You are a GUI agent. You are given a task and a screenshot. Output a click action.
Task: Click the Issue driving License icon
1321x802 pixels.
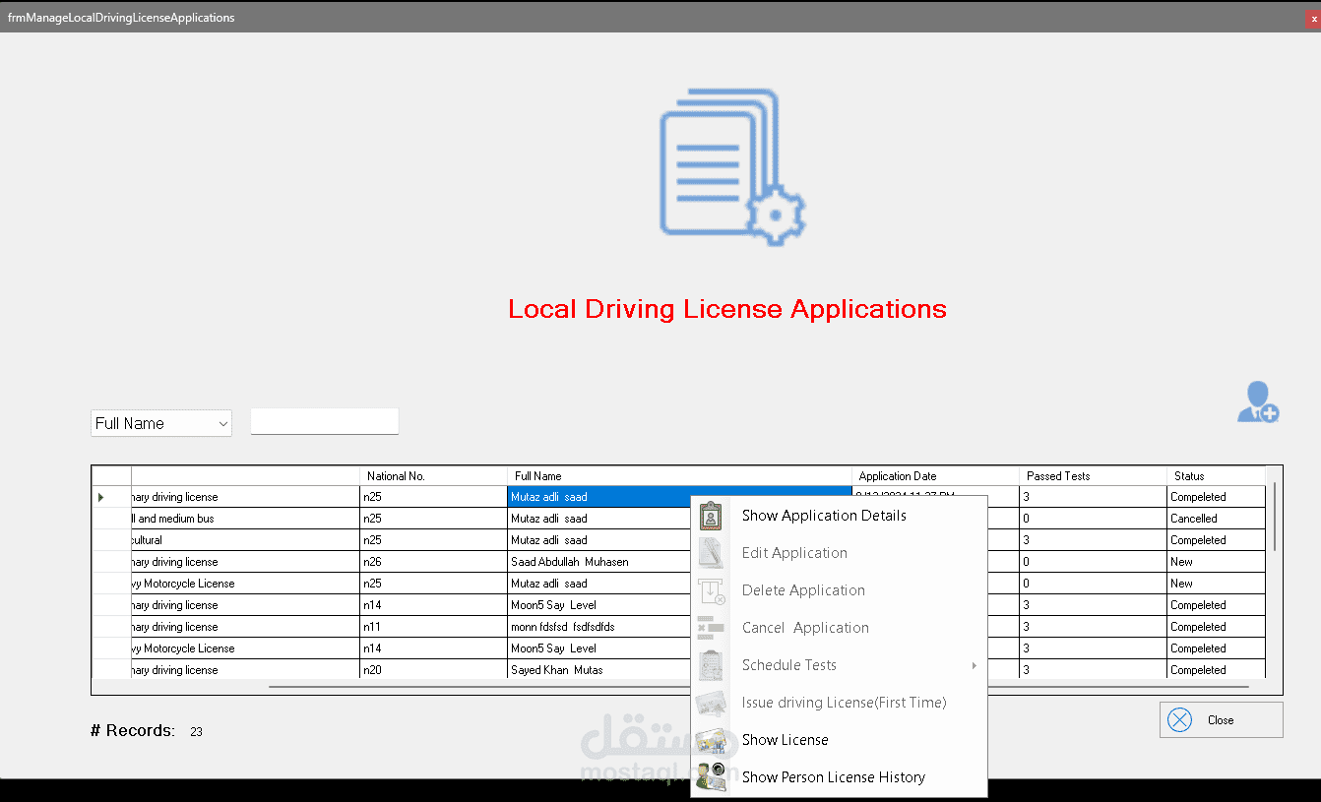tap(711, 703)
